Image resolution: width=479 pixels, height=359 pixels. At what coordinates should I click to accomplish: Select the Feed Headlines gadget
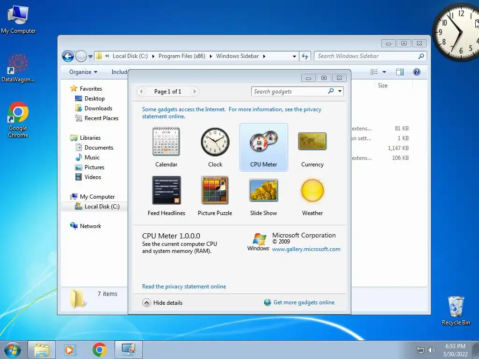[166, 196]
